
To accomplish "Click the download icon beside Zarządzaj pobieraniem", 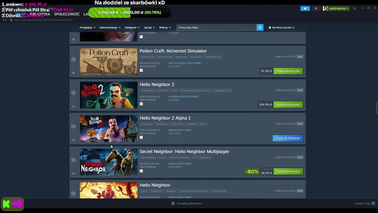I will pos(173,204).
